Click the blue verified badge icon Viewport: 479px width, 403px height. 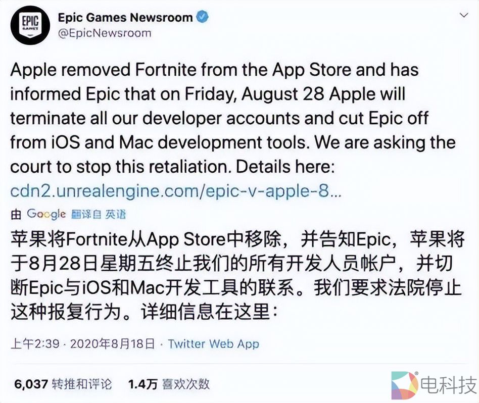click(202, 17)
